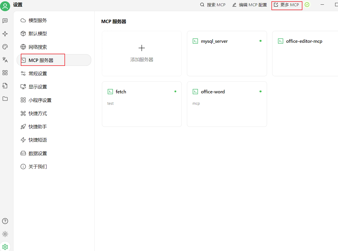Click the sparkle agents icon in sidebar
The image size is (338, 251).
(5, 34)
